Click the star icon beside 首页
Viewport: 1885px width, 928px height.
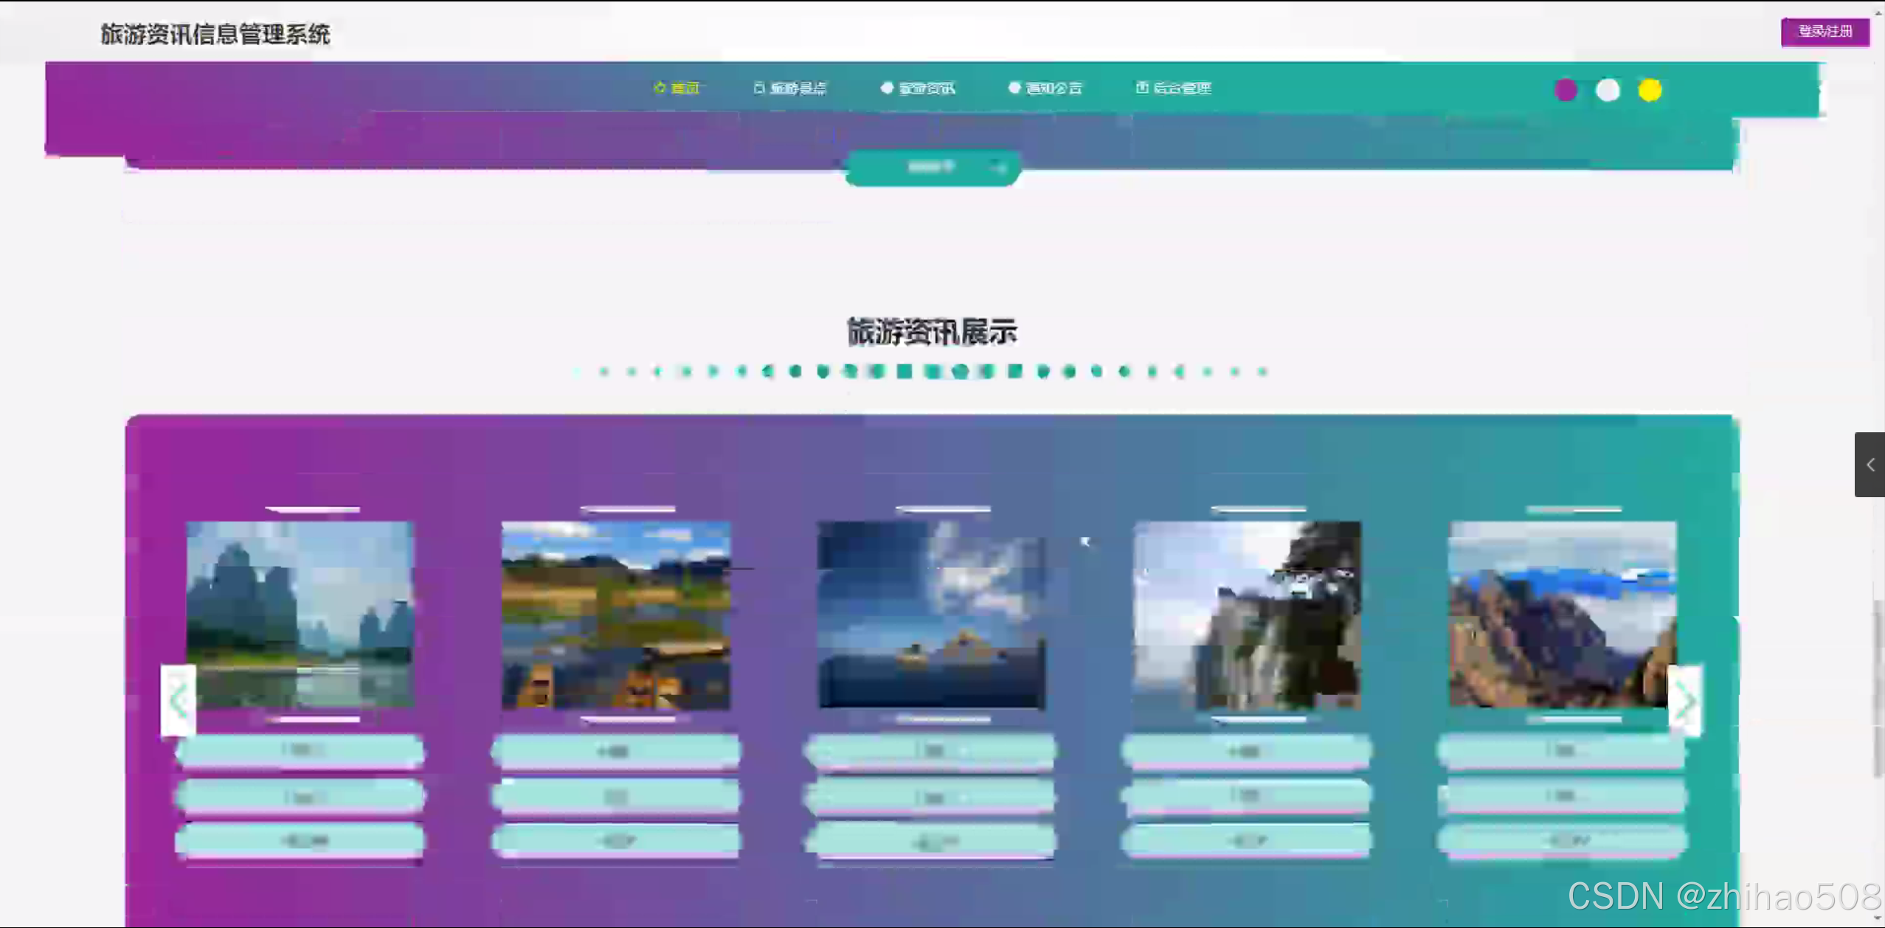pos(660,87)
